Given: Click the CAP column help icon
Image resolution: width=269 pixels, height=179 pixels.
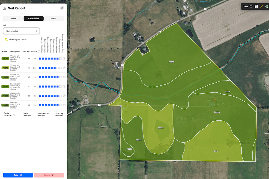Looking at the screenshot, I should coord(39,51).
